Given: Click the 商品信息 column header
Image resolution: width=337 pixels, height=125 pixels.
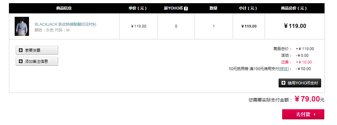Looking at the screenshot, I should 64,8.
